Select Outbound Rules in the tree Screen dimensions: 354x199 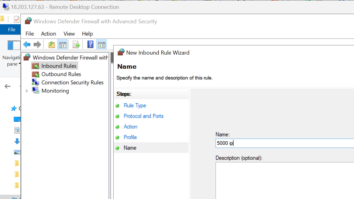61,74
